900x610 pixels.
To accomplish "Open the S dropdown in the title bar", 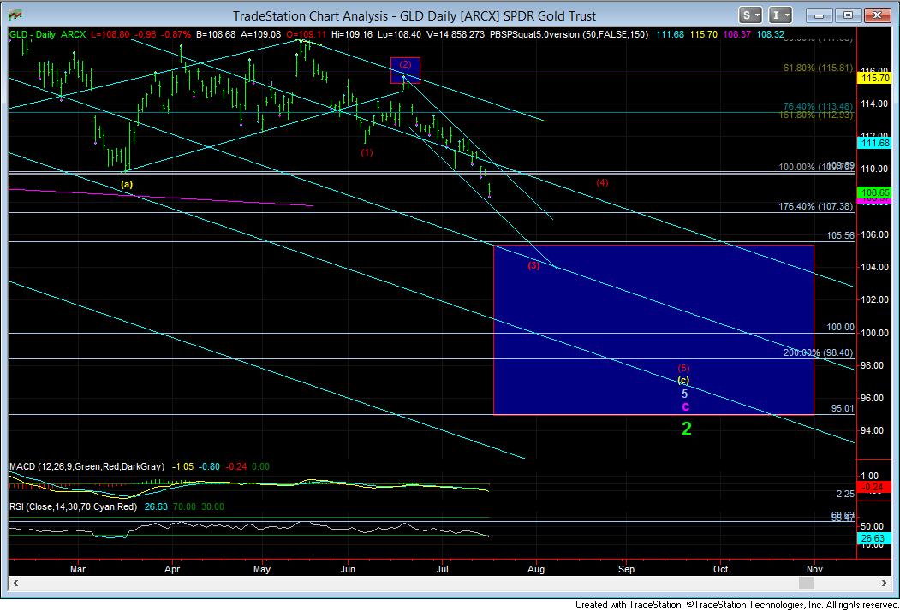I will (x=750, y=15).
